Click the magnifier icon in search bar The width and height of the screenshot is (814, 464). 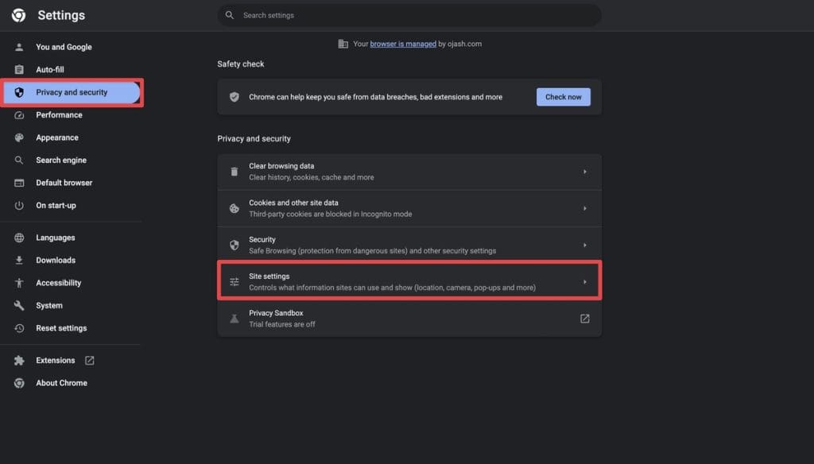pos(230,15)
